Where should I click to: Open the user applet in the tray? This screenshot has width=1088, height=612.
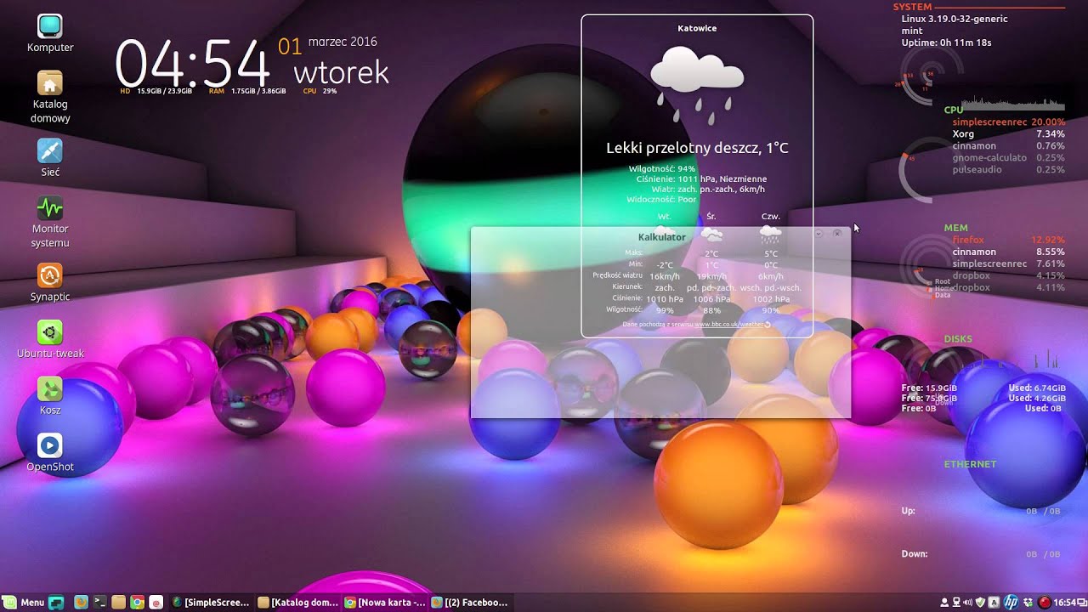click(944, 603)
